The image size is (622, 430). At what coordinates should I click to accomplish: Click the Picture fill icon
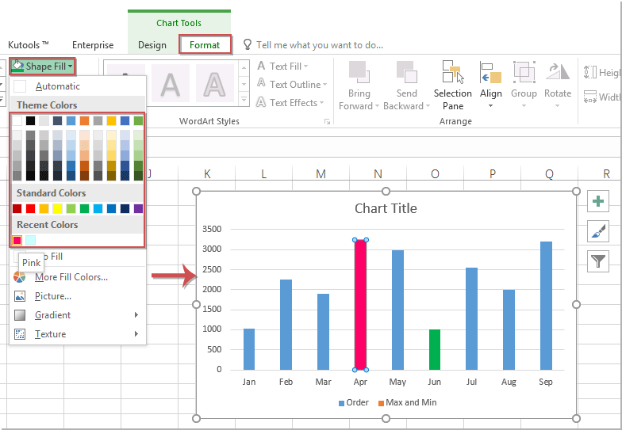tap(19, 296)
